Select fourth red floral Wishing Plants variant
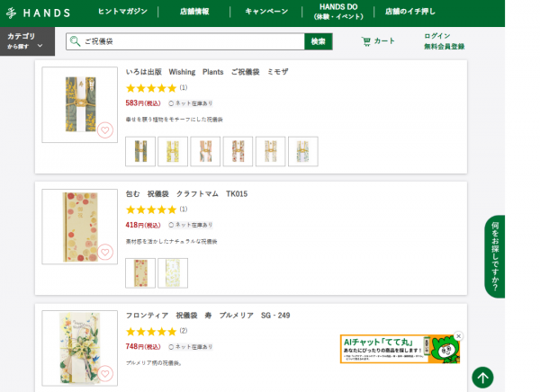Screen dimensions: 540x392 coord(238,151)
